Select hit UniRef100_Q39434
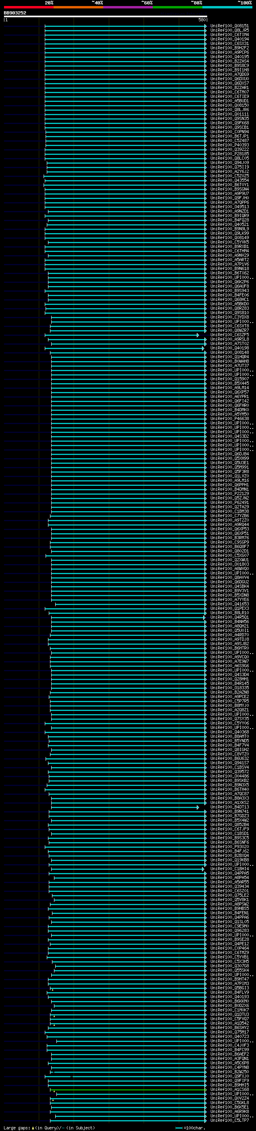The height and width of the screenshot is (1131, 256). pyautogui.click(x=230, y=886)
